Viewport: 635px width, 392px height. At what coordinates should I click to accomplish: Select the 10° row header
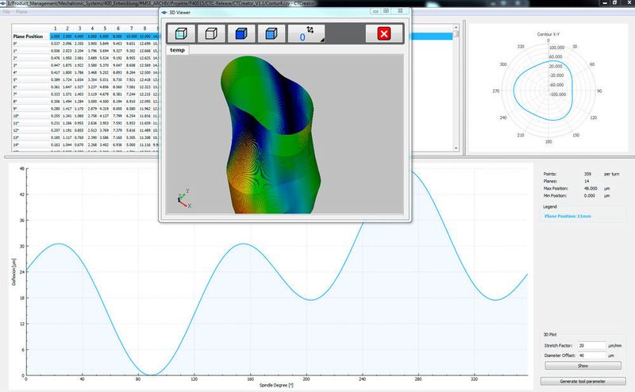pyautogui.click(x=30, y=116)
